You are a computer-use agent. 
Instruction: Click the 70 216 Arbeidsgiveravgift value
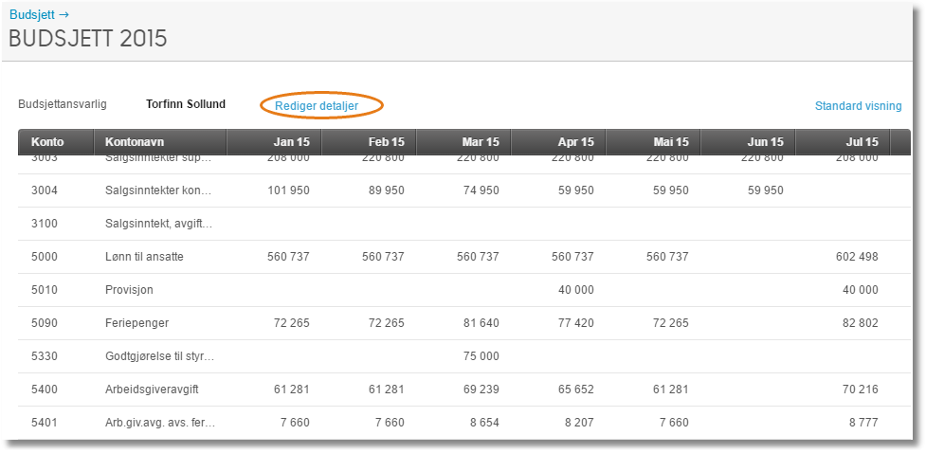point(860,390)
